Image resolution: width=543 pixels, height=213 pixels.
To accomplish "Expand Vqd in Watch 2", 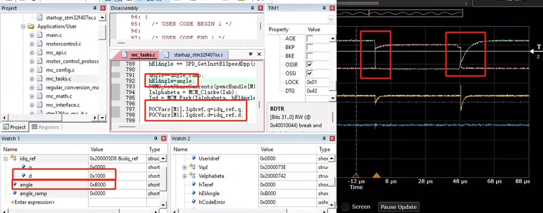I will 185,167.
